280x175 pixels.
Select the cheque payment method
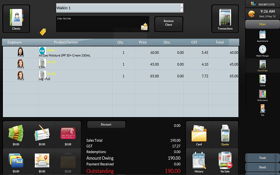coord(42,135)
